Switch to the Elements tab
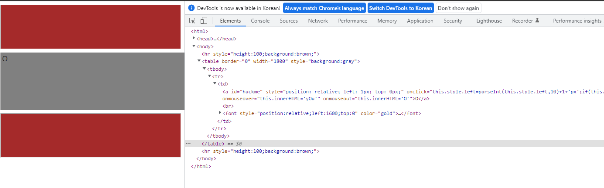604x188 pixels. tap(230, 21)
